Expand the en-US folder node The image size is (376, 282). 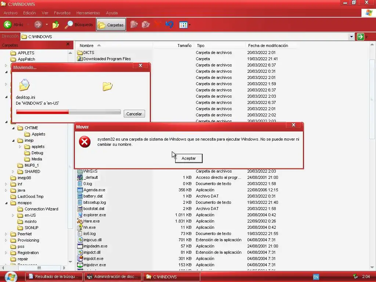click(13, 215)
